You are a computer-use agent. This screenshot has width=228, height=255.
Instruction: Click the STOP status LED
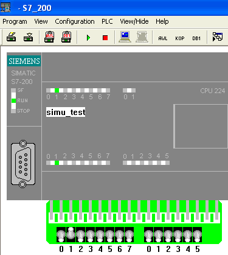[x=13, y=111]
